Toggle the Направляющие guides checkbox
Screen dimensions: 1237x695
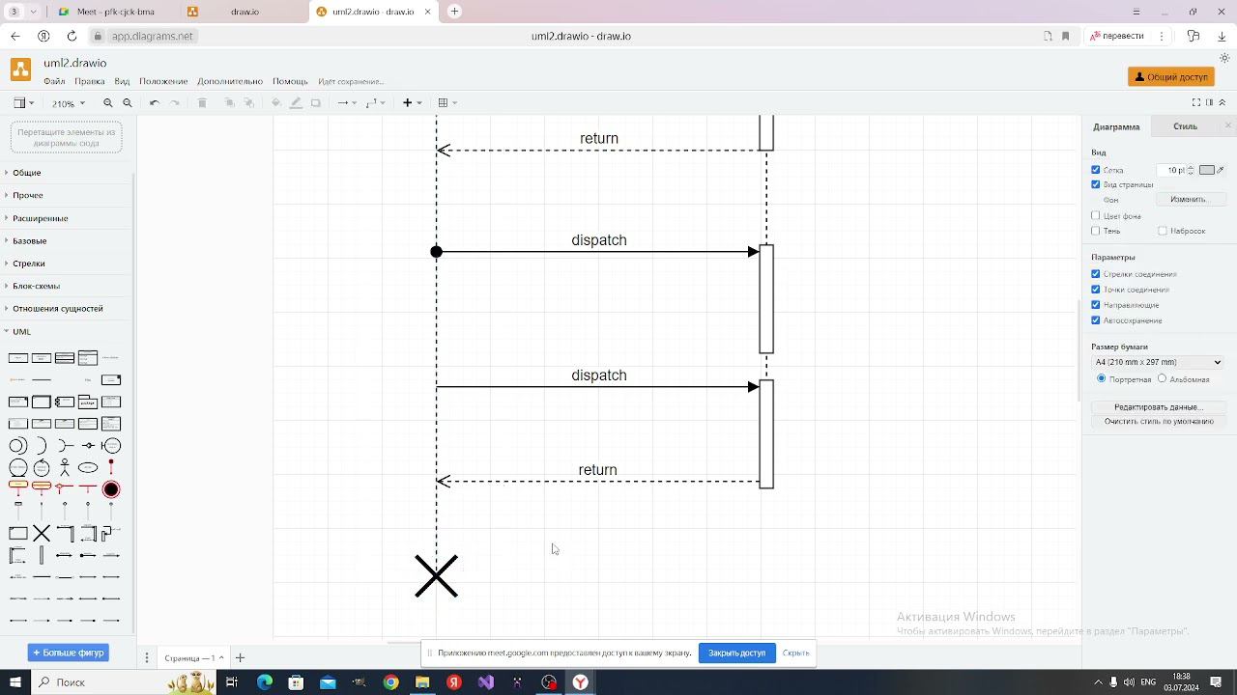1096,305
